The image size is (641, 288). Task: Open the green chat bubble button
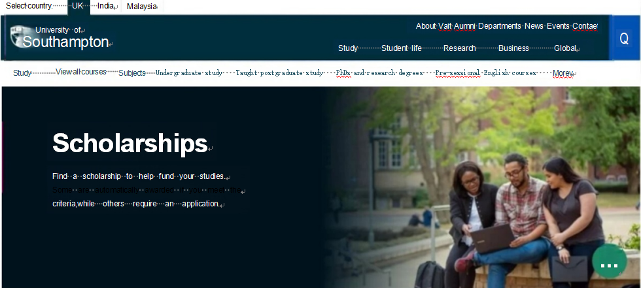[x=609, y=261]
